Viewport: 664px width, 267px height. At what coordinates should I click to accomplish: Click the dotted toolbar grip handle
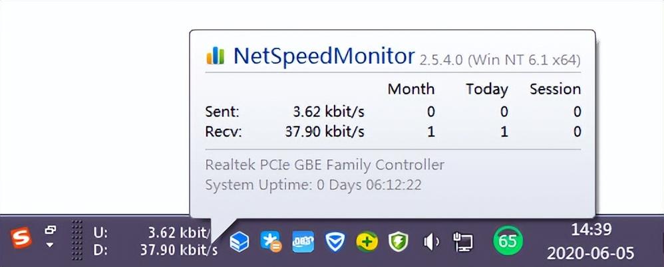tap(77, 240)
